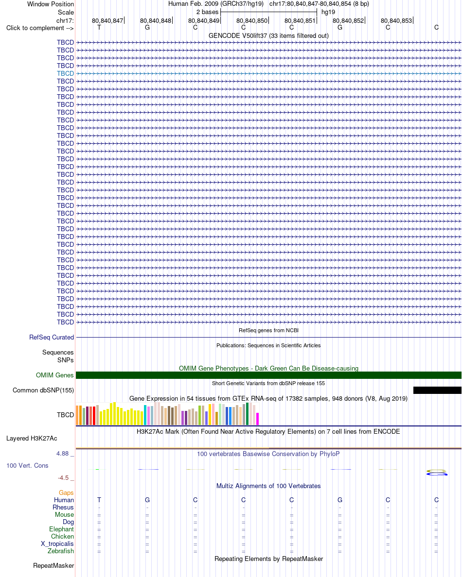The height and width of the screenshot is (577, 462).
Task: Click the 'Human Feb. 2009 (GRCh37/hg19)' assembly text
Action: (x=216, y=4)
